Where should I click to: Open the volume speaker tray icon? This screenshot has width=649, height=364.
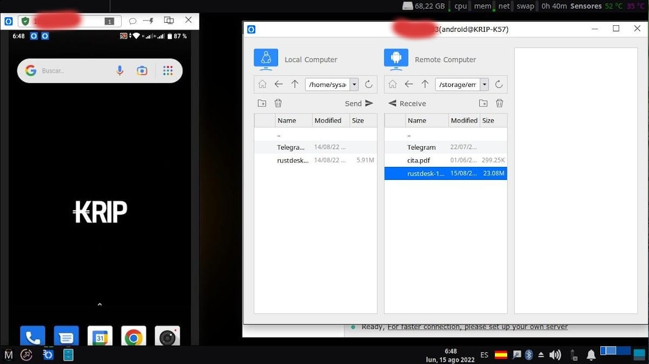point(555,355)
